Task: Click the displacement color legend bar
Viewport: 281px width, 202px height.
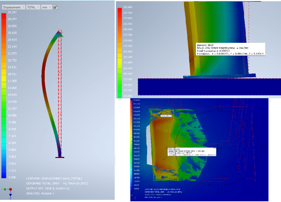Action: 4,95
